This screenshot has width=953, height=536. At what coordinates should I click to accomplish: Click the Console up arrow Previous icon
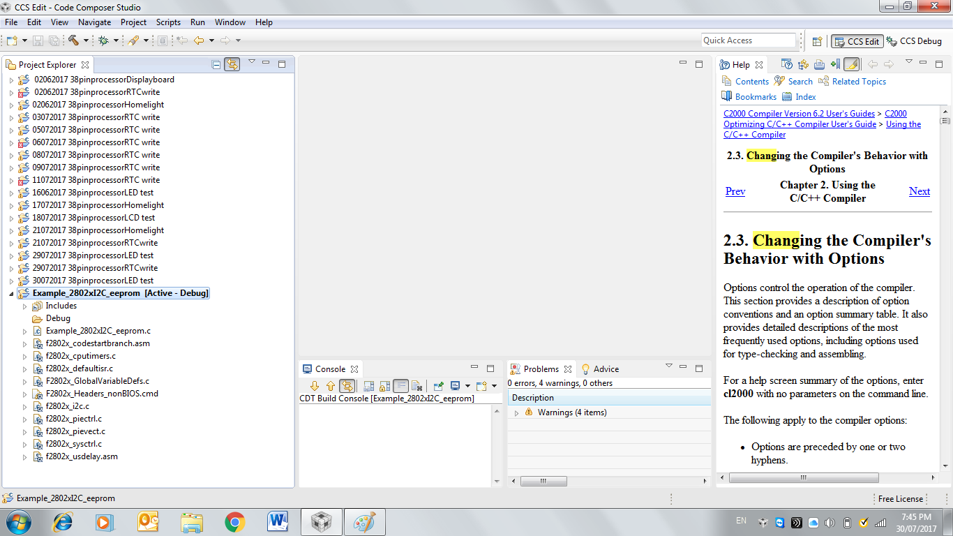pyautogui.click(x=331, y=385)
